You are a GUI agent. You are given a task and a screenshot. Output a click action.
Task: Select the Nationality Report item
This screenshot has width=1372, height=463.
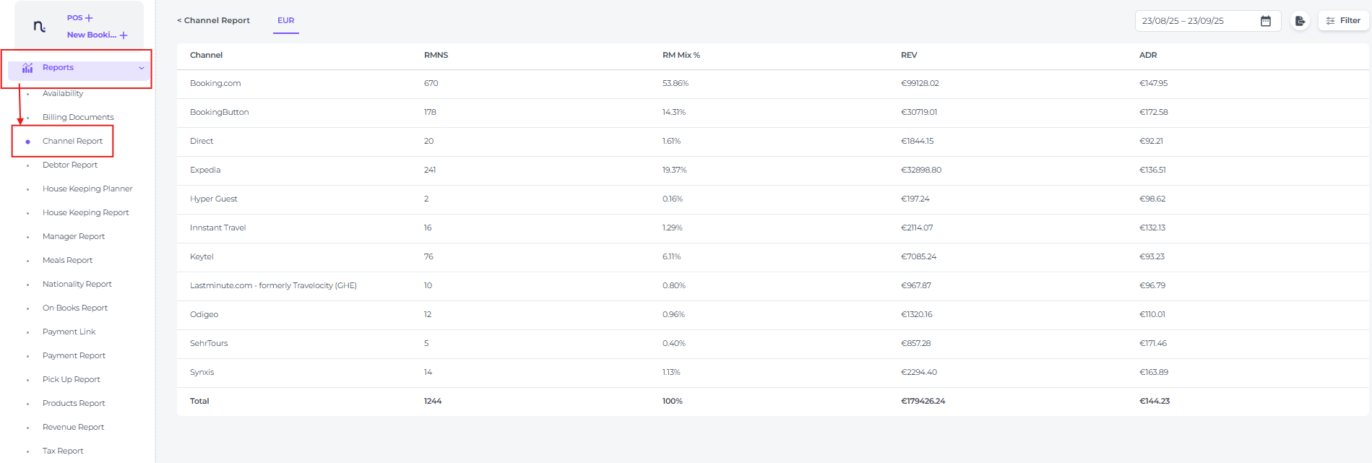pos(77,284)
